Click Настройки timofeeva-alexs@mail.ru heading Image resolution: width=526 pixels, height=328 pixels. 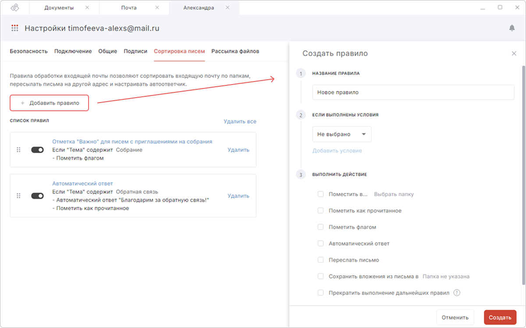[92, 28]
